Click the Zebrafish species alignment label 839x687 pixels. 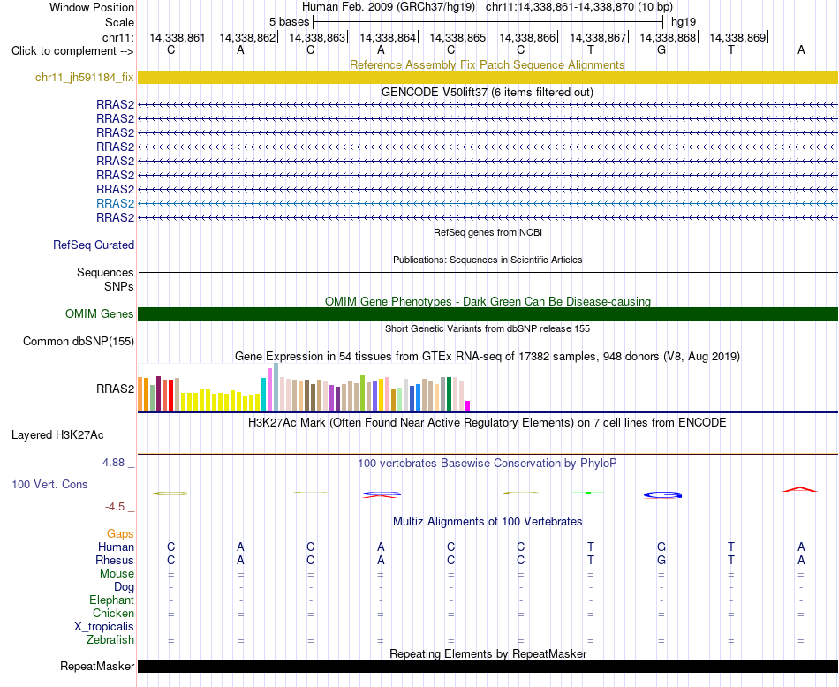click(110, 639)
